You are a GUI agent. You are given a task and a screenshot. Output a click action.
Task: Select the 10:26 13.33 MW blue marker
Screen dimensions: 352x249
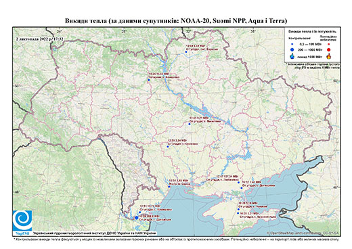(148, 80)
